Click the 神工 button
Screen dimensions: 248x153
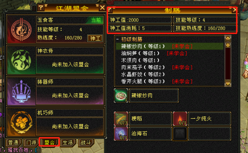95,38
